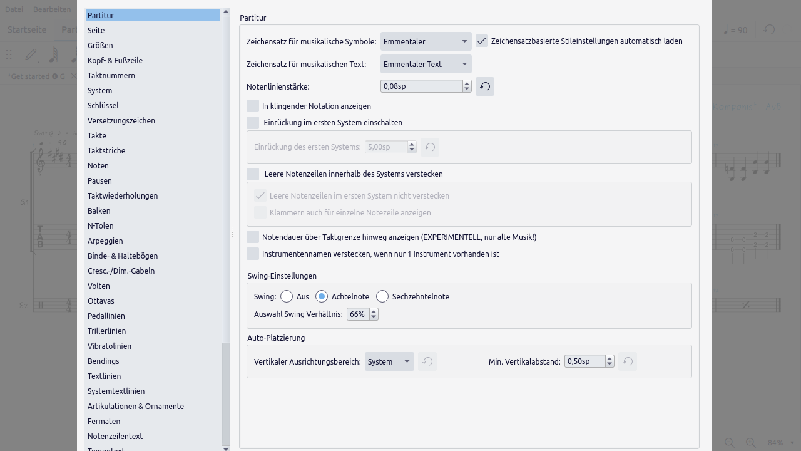Increase Notenlinienstärke with the up arrow
Viewport: 801px width, 451px height.
click(x=467, y=83)
